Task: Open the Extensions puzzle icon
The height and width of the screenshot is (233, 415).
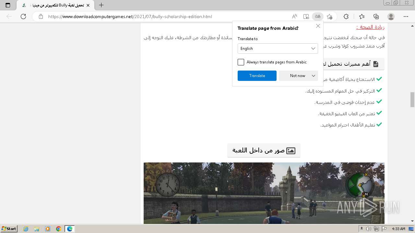Action: pyautogui.click(x=346, y=17)
